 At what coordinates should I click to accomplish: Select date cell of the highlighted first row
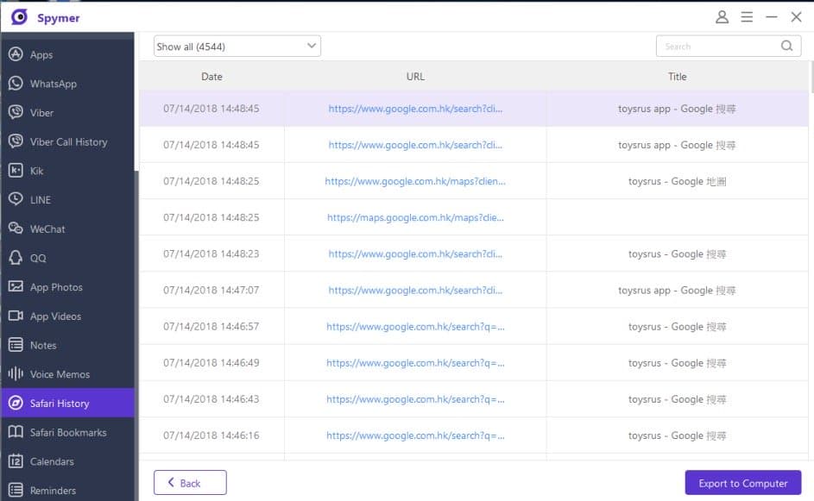(211, 109)
